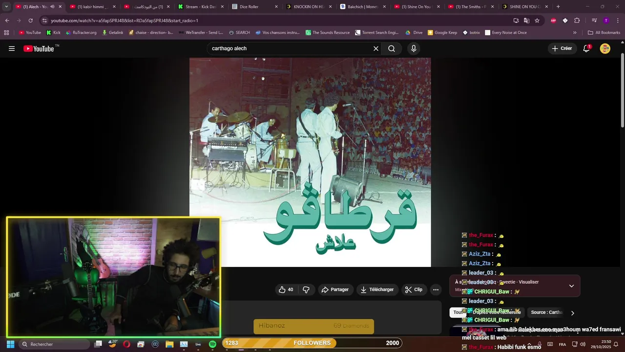Go to the YouTube home logo
Viewport: 625px width, 352px height.
tap(39, 48)
